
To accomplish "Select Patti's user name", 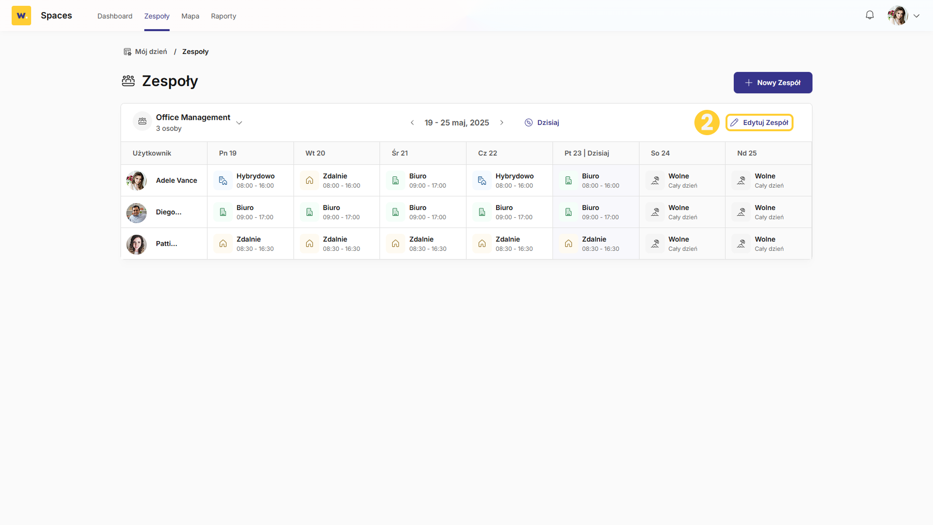I will (x=167, y=244).
